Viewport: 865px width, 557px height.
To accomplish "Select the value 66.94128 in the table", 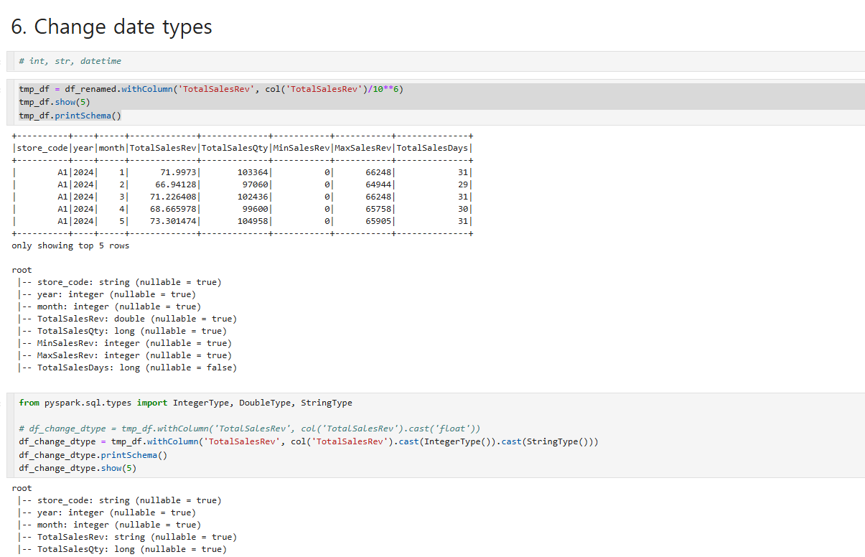I will (175, 184).
